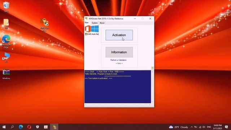Click the Windows logo in KMSAuto
This screenshot has height=130, width=231.
tap(95, 29)
